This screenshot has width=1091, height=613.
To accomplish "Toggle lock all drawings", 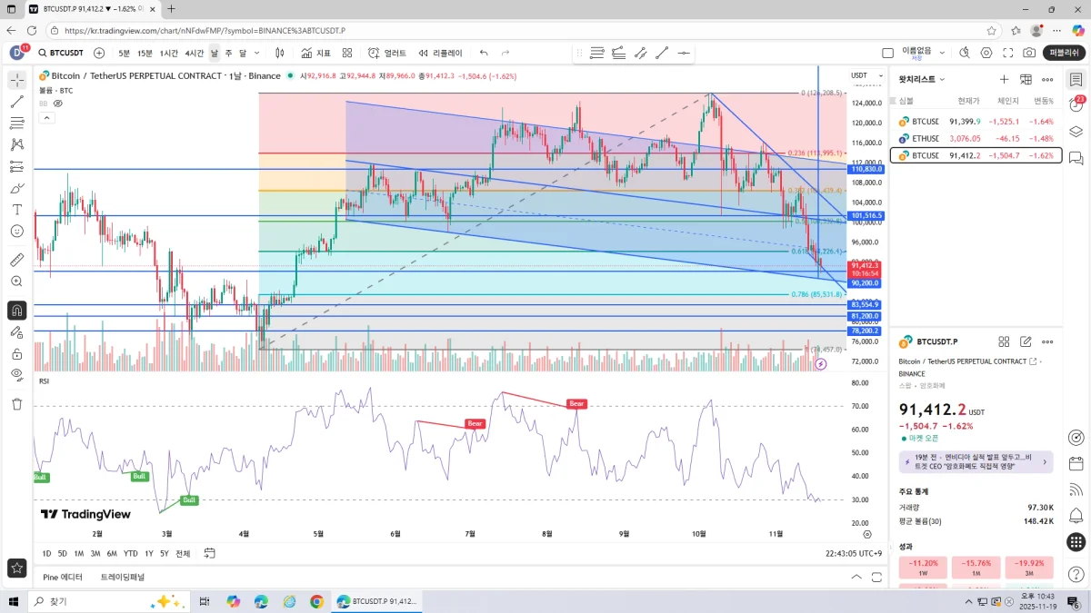I will (16, 353).
